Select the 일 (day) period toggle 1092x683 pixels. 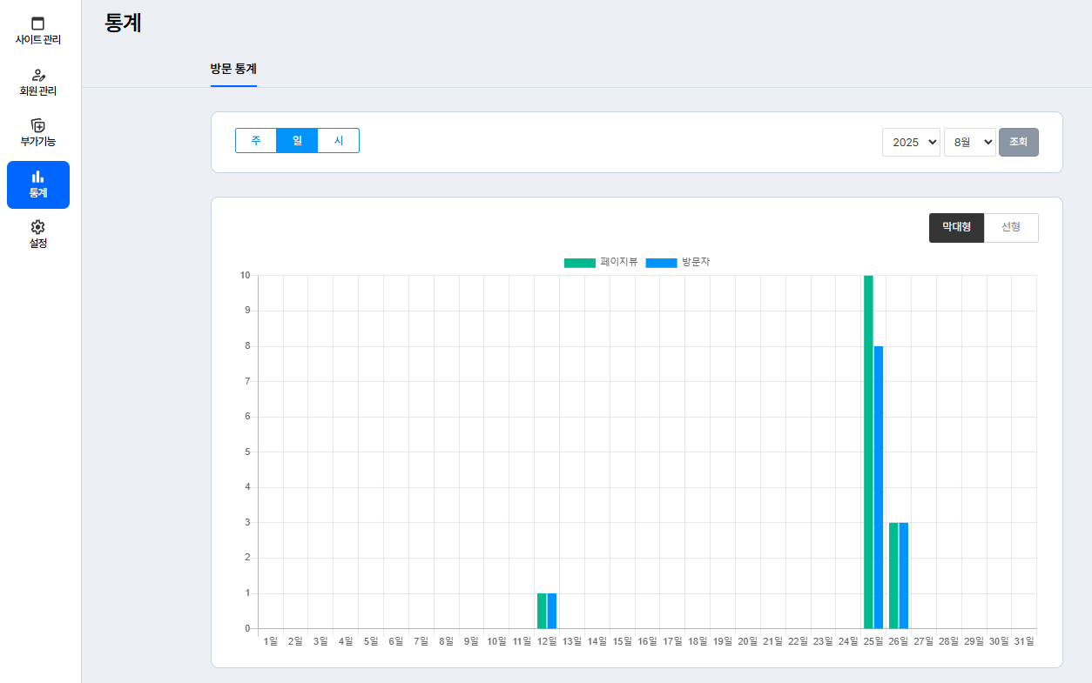297,141
